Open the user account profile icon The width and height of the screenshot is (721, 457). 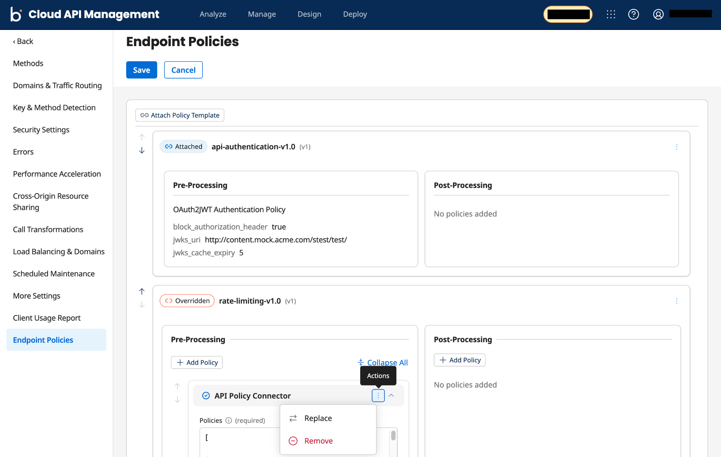click(658, 14)
